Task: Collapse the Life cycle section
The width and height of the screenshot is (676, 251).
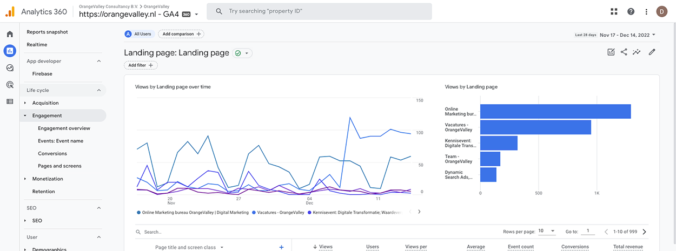Action: (x=99, y=90)
